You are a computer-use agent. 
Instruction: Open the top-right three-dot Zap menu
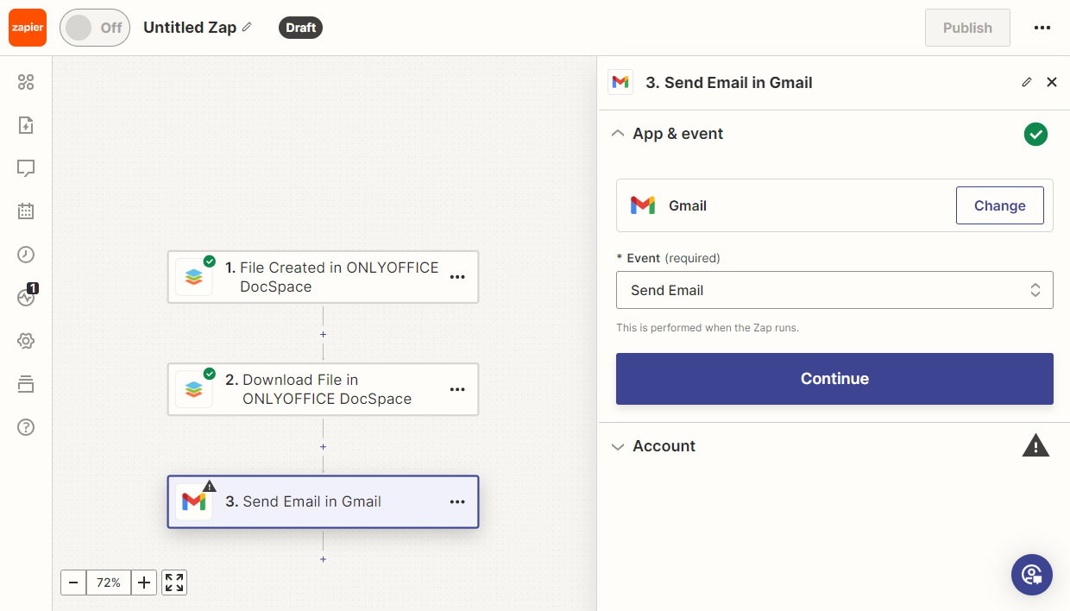tap(1042, 28)
